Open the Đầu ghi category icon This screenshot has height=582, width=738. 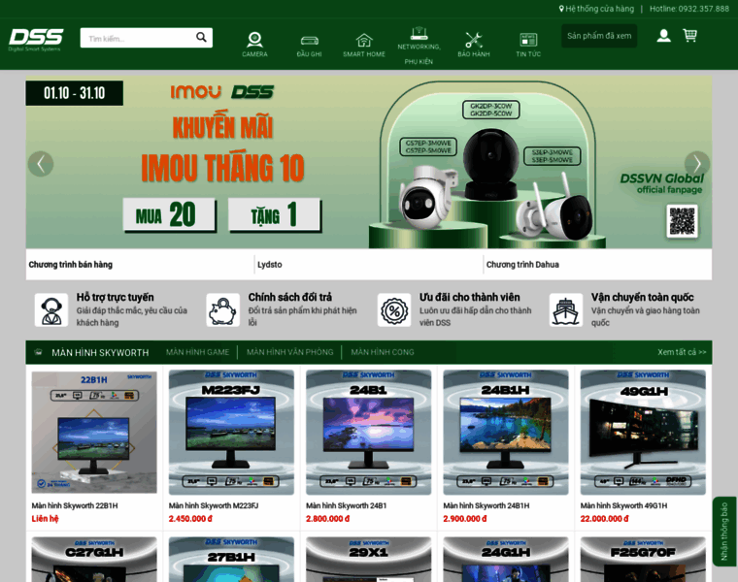310,40
